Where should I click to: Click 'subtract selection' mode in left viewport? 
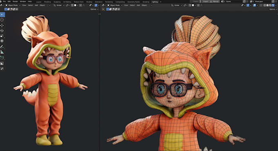click(x=11, y=9)
